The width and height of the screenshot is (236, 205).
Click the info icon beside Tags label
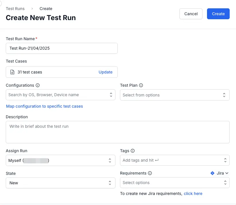(133, 151)
